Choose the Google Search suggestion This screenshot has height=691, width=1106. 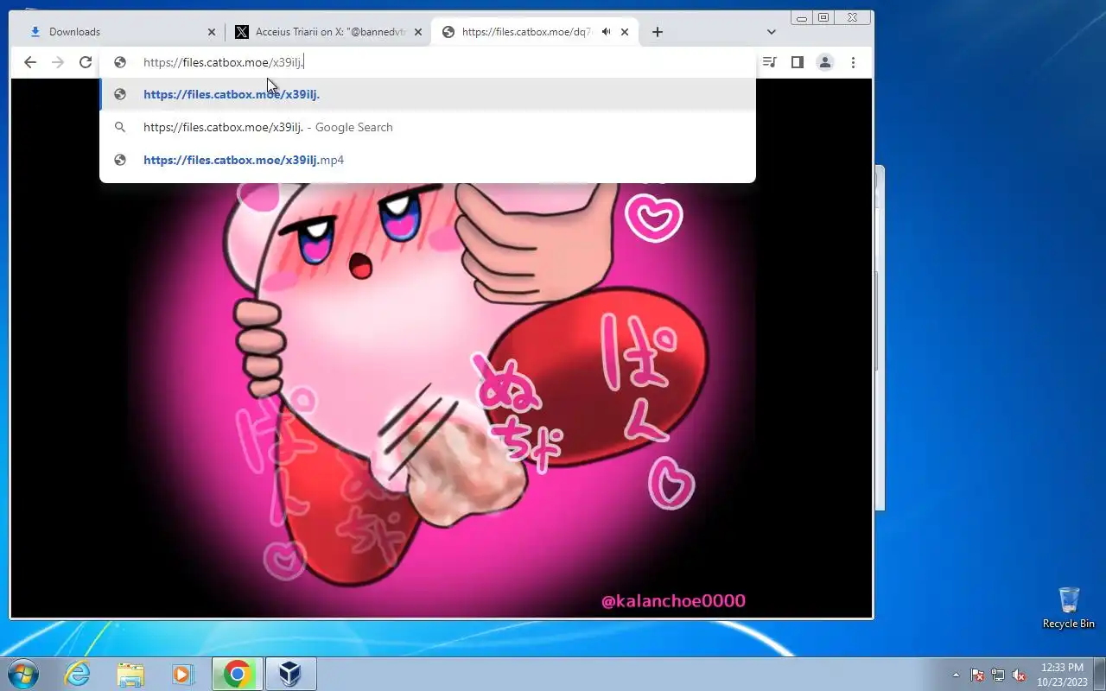pyautogui.click(x=428, y=127)
